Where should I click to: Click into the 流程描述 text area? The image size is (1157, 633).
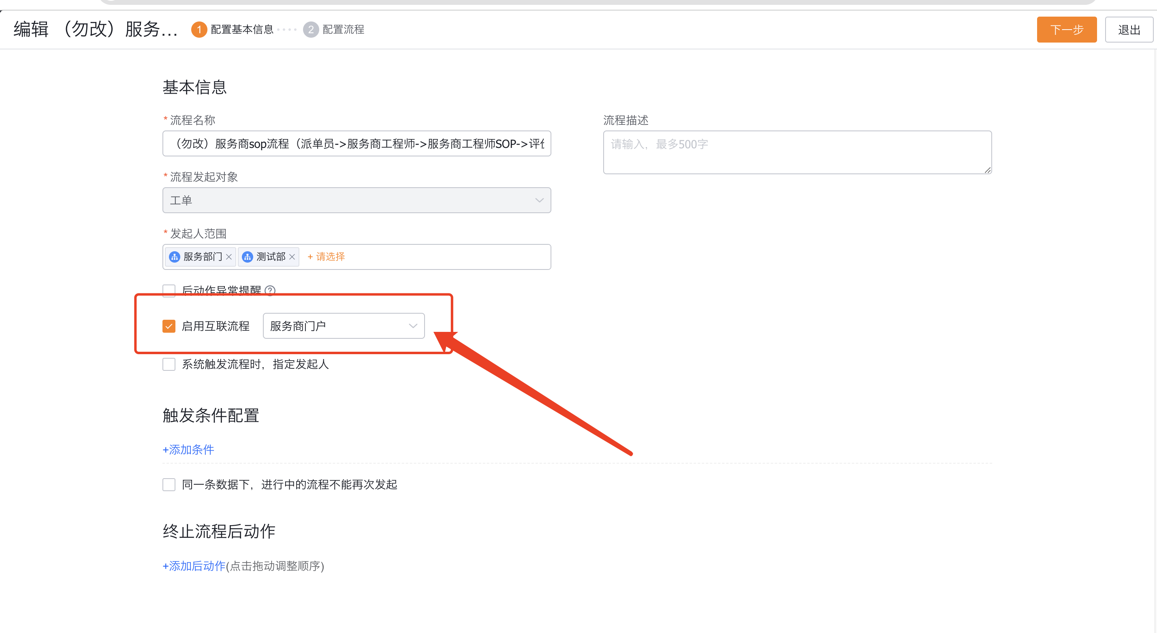[x=797, y=152]
